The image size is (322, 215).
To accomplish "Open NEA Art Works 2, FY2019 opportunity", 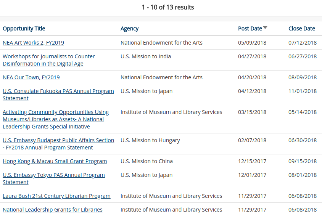I will click(x=33, y=43).
